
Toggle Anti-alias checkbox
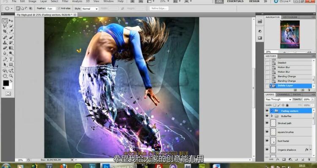(x=59, y=8)
